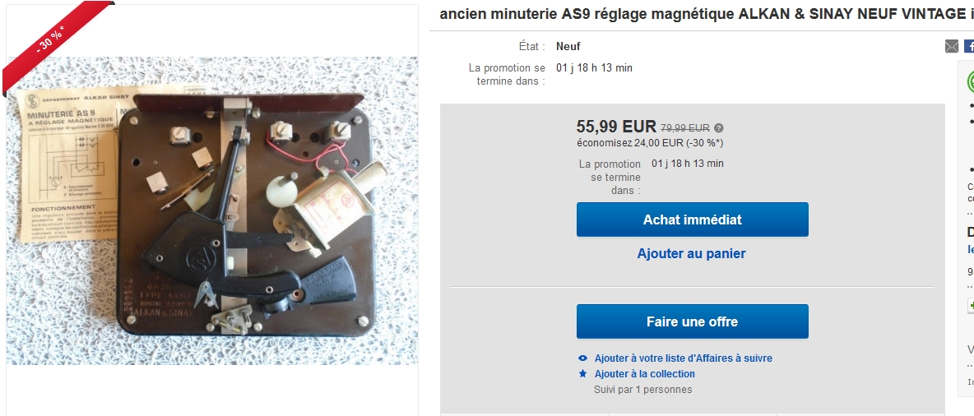The height and width of the screenshot is (416, 974).
Task: Click the green plus icon in seller panel
Action: [971, 306]
